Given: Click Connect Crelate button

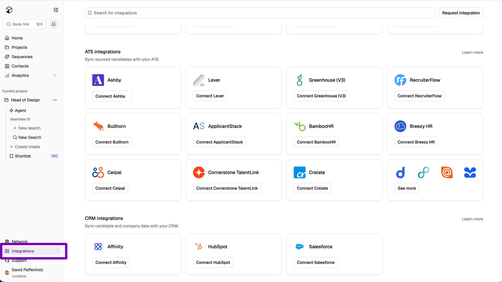Looking at the screenshot, I should 312,188.
